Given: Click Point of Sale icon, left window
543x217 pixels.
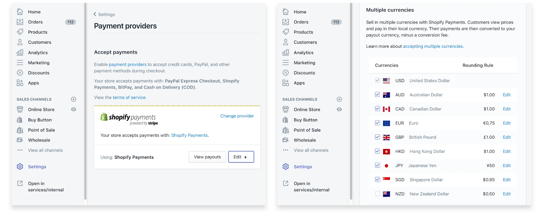Looking at the screenshot, I should pyautogui.click(x=20, y=130).
